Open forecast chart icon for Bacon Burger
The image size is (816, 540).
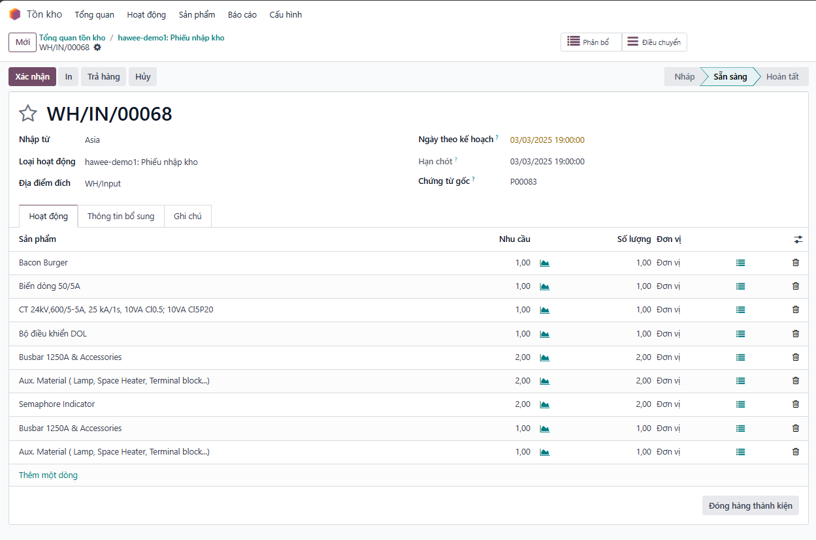coord(544,263)
